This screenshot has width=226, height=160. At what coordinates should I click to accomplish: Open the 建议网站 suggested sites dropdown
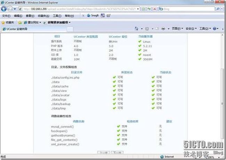[32, 22]
